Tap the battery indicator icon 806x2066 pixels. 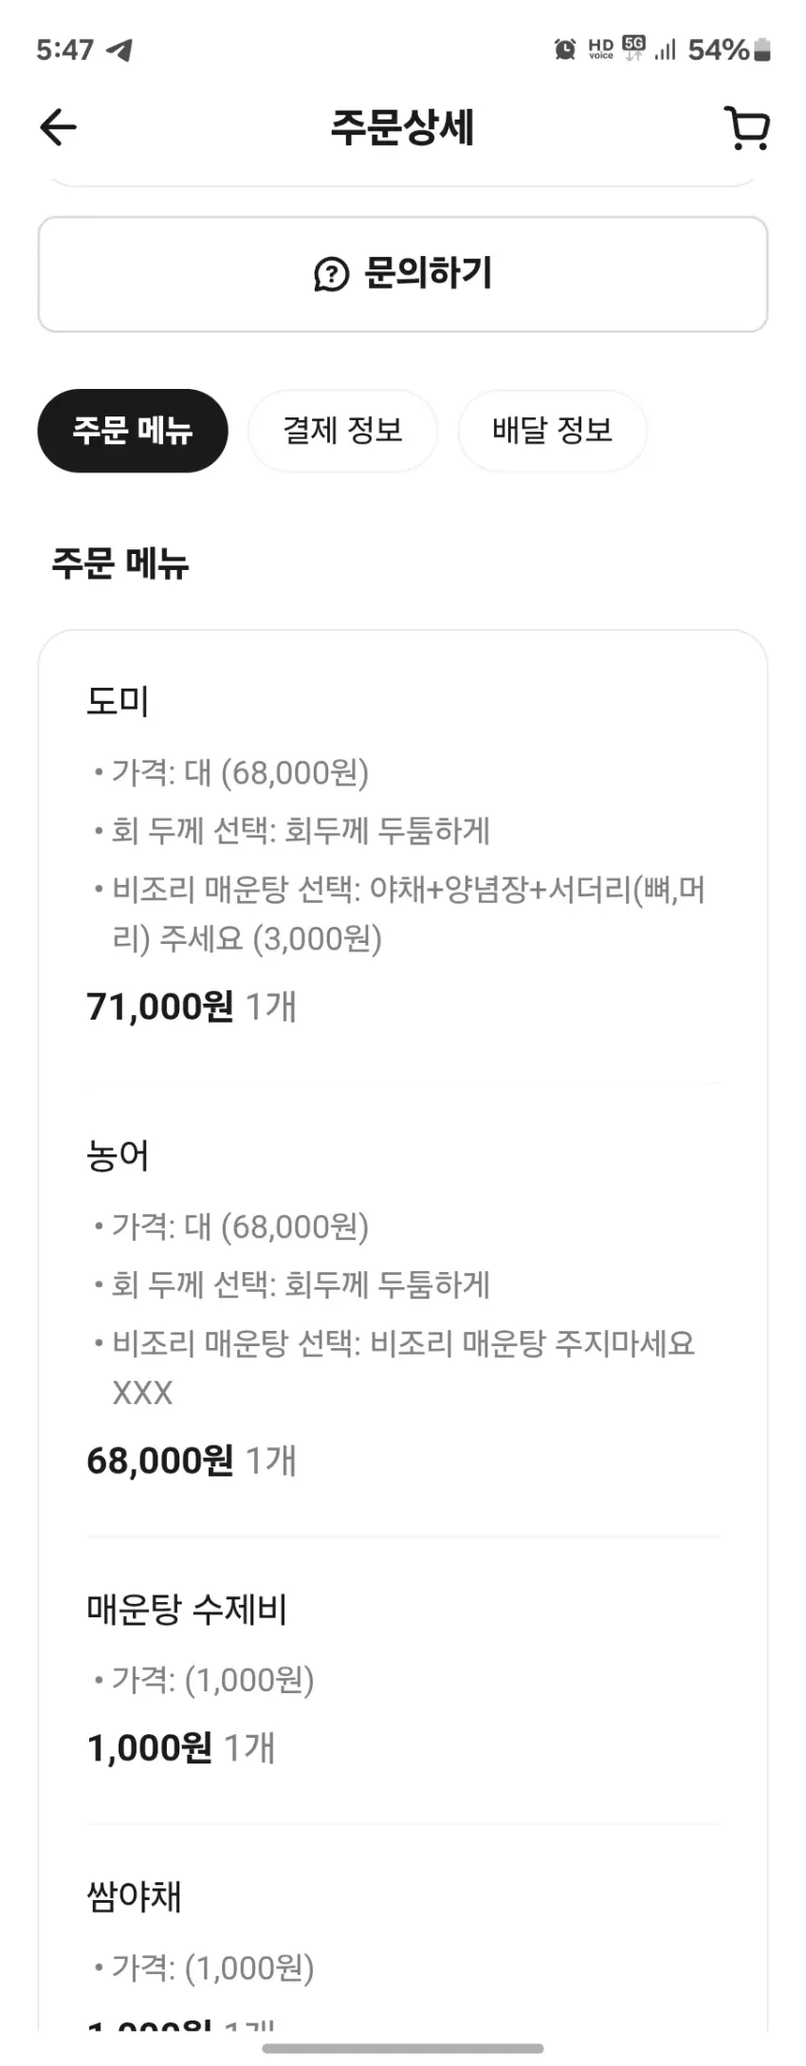[x=762, y=49]
